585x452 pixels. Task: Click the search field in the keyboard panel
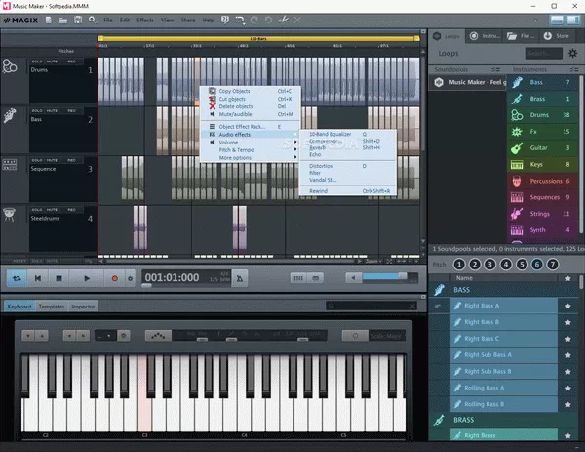coord(371,306)
